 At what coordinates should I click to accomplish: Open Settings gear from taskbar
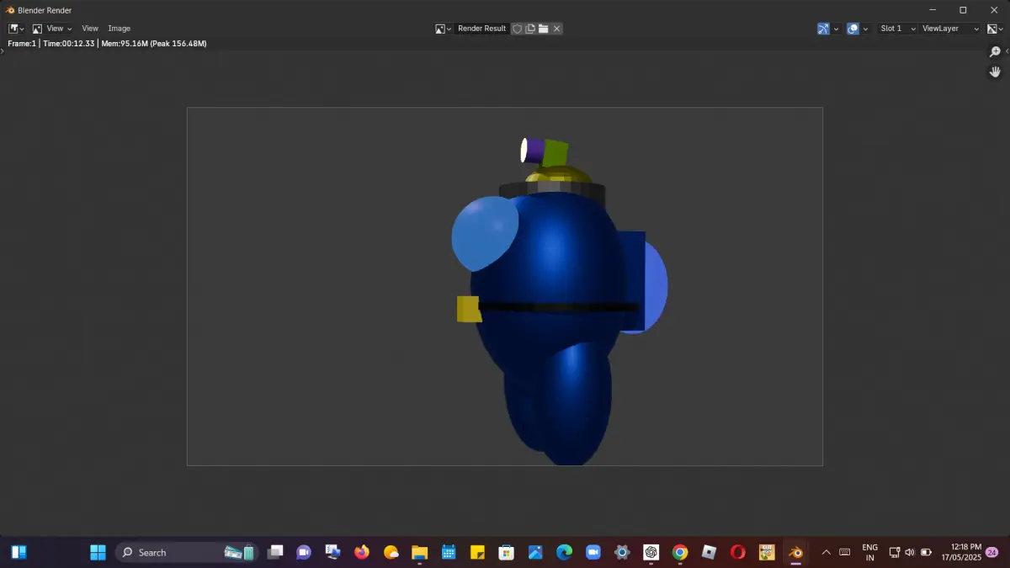(622, 552)
